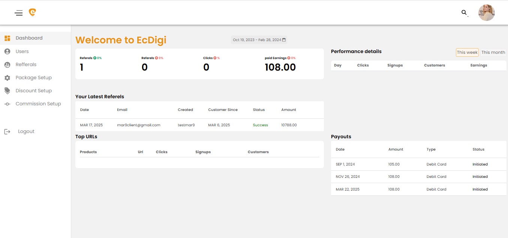Open the hamburger menu icon
Image resolution: width=508 pixels, height=238 pixels.
(x=19, y=13)
